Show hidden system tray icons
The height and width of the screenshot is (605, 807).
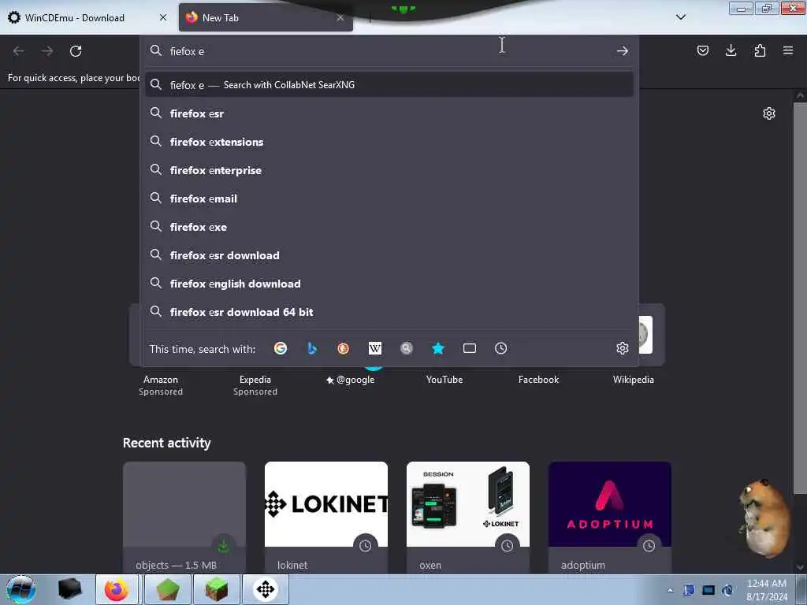(670, 590)
